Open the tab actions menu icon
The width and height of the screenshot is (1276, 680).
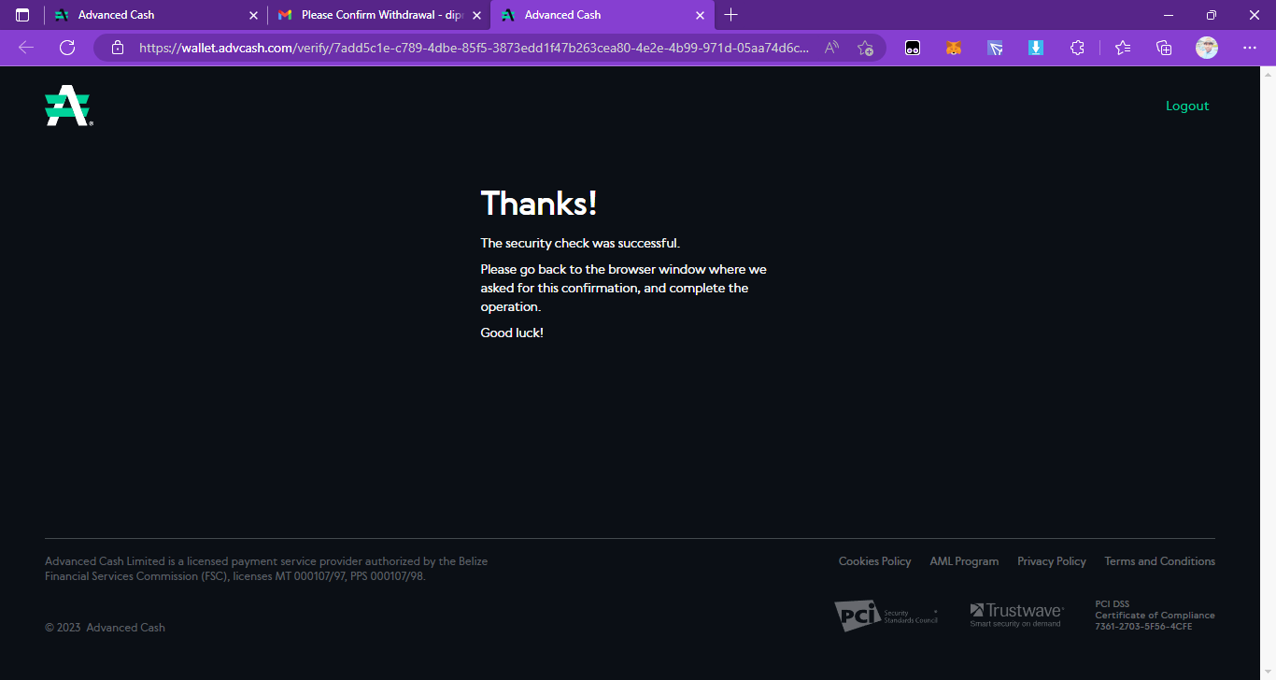pos(22,15)
